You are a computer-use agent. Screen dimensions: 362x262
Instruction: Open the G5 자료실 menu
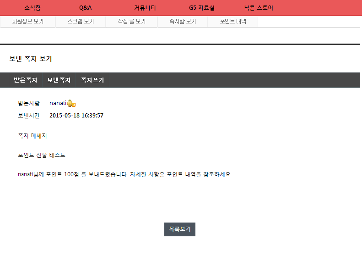click(x=202, y=8)
